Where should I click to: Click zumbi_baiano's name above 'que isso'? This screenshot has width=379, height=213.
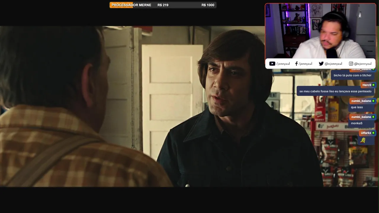point(361,101)
